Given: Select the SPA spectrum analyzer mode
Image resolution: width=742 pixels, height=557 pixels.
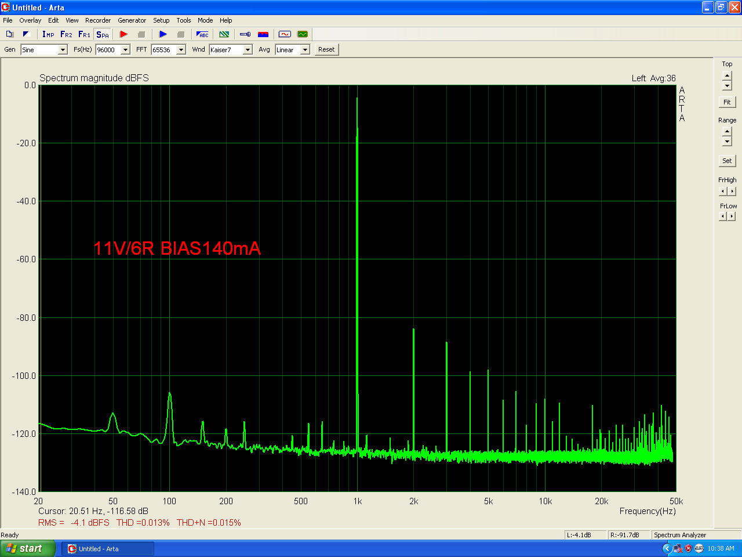Looking at the screenshot, I should click(103, 34).
